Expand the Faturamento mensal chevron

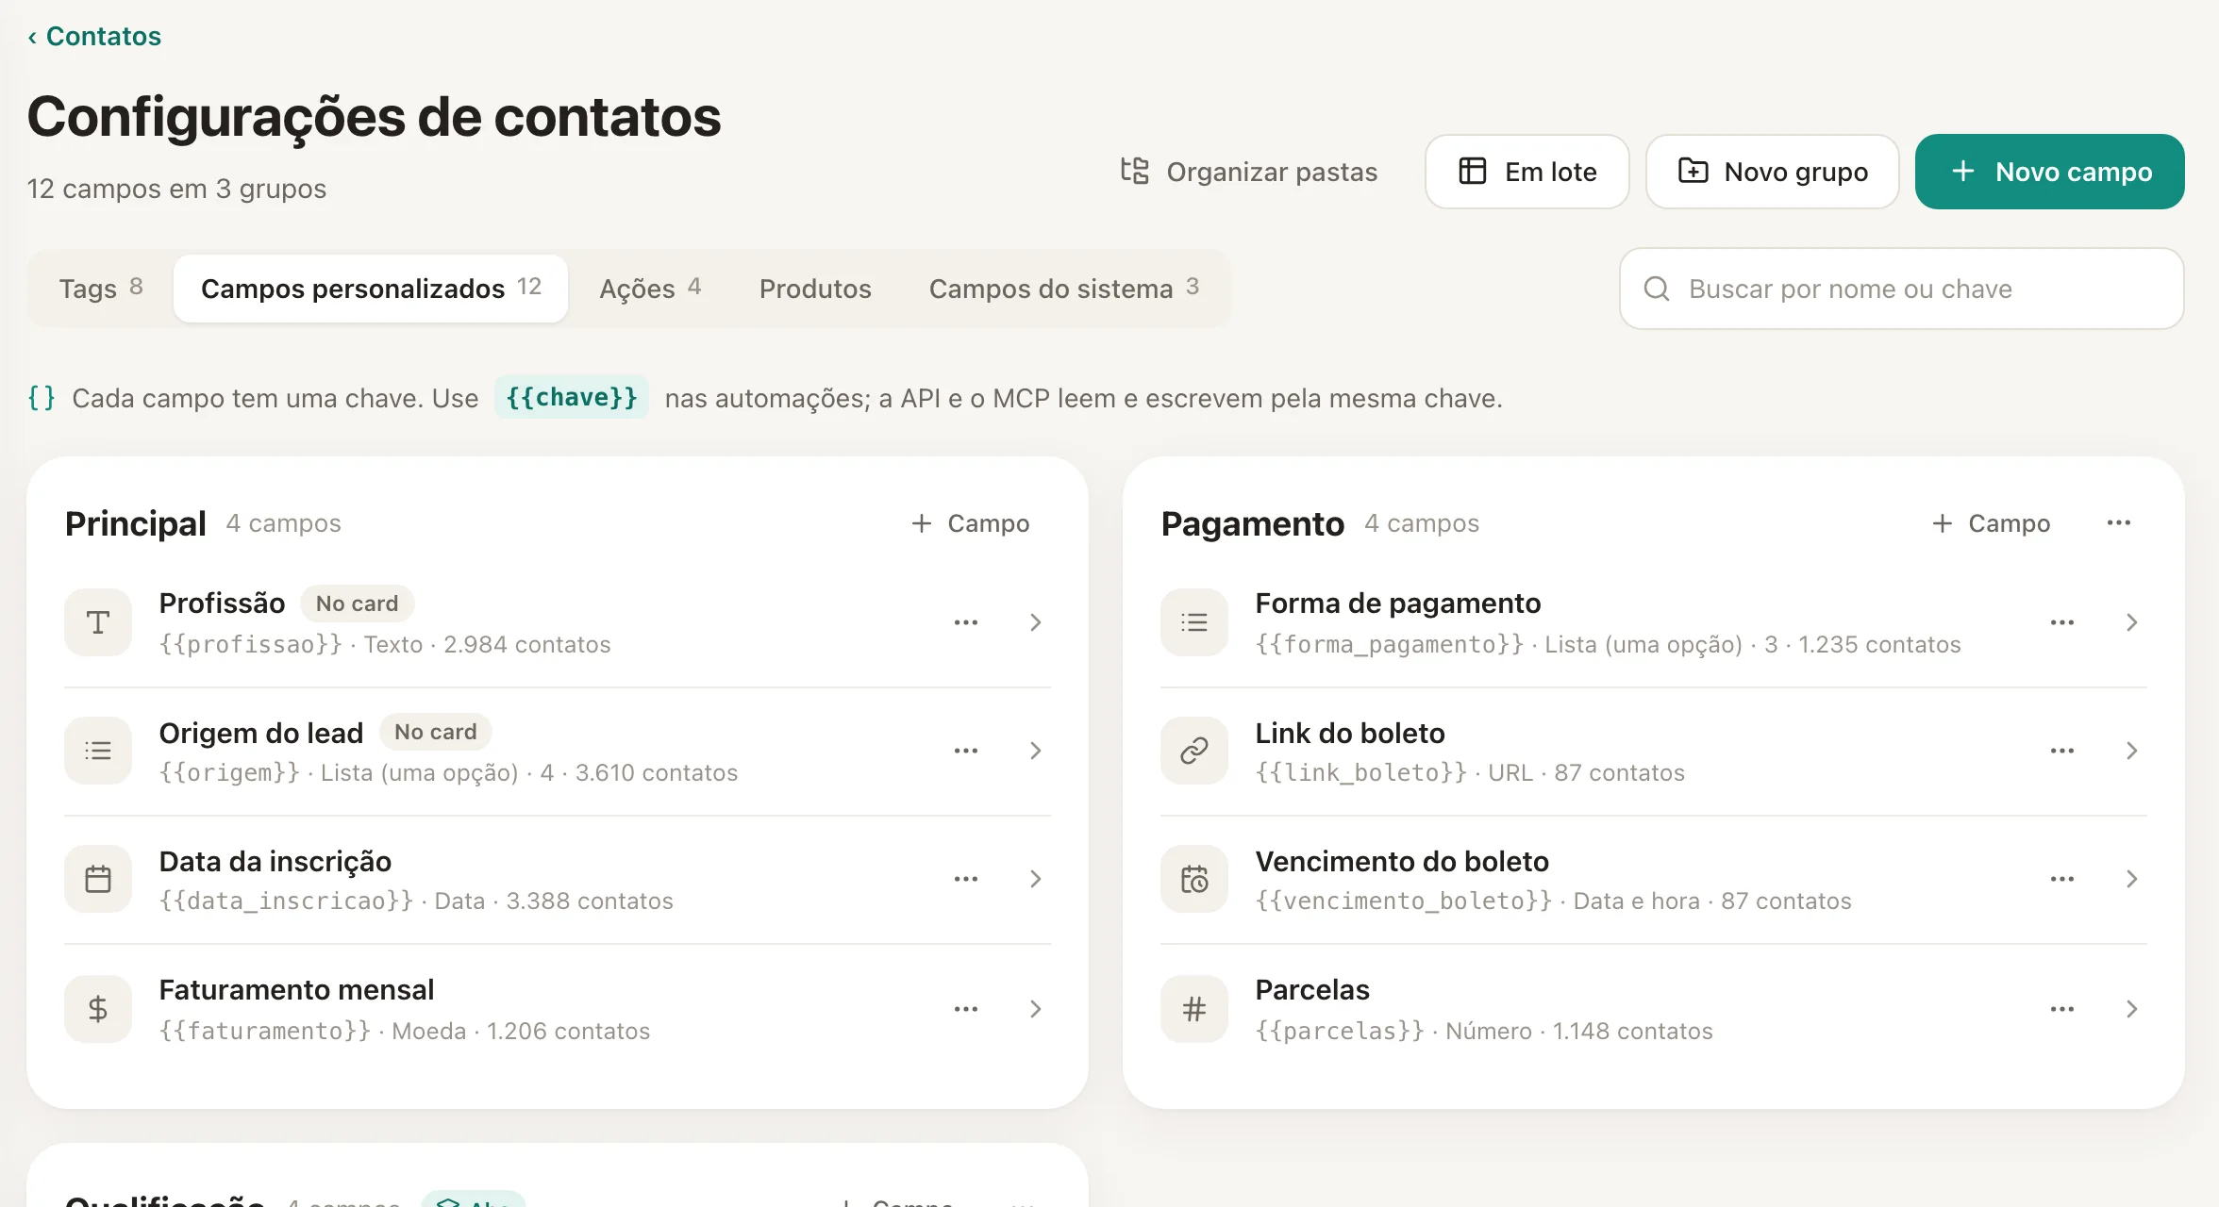pos(1036,1009)
